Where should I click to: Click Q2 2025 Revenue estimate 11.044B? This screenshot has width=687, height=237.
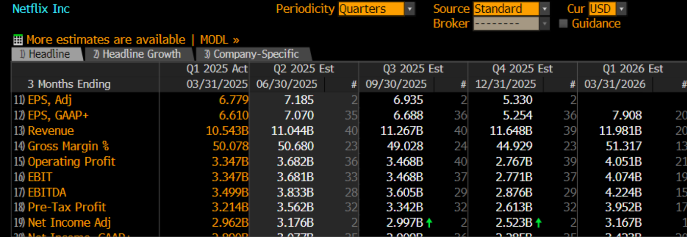click(293, 131)
